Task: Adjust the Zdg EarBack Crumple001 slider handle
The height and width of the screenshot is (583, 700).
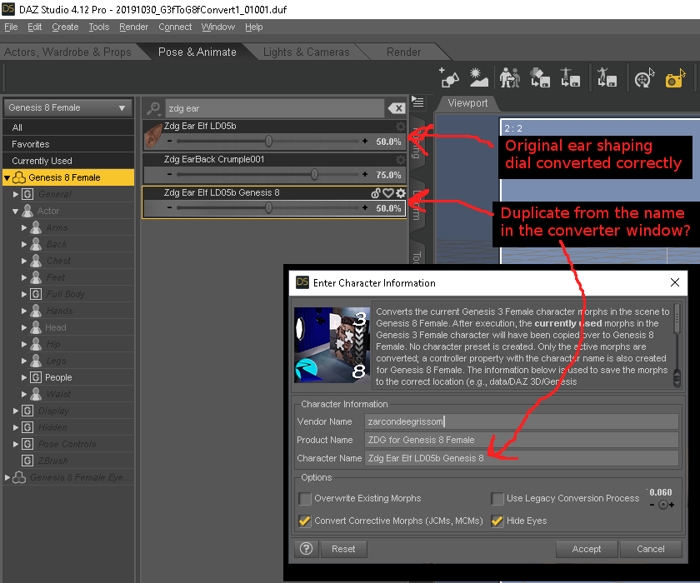Action: (x=314, y=174)
